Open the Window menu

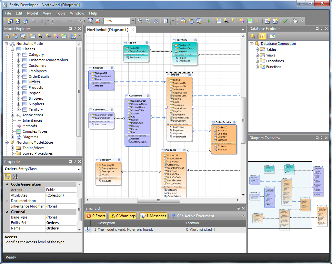point(77,13)
